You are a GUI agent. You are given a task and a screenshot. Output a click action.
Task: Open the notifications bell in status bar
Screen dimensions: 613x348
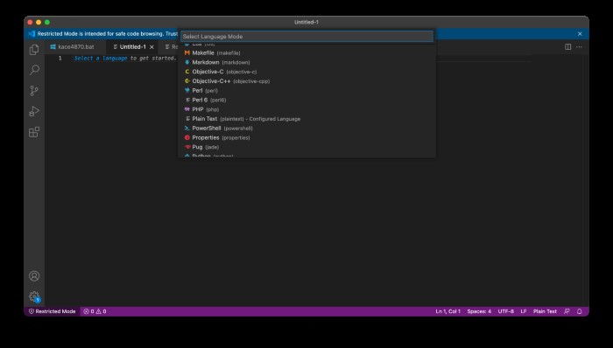[x=580, y=311]
